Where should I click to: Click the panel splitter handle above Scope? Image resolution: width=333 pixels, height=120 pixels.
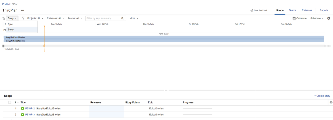click(166, 91)
